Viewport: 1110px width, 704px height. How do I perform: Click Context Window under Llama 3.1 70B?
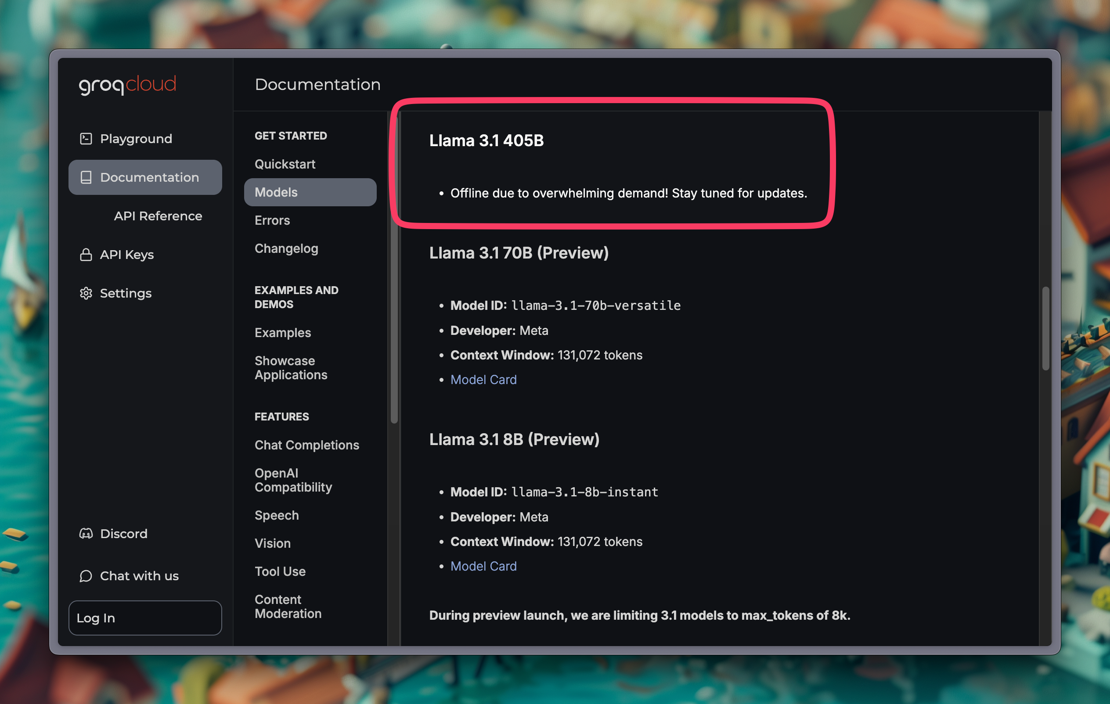[x=546, y=355]
